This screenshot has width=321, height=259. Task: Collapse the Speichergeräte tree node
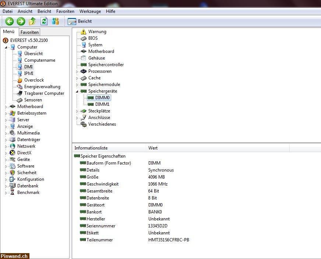click(77, 91)
